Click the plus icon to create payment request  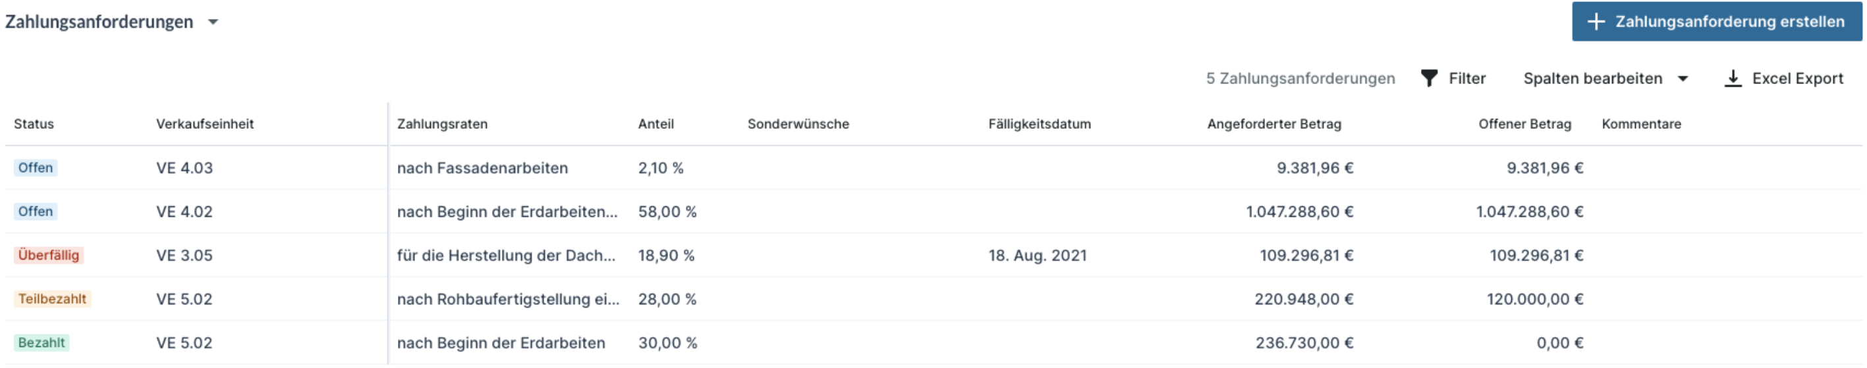(1595, 22)
